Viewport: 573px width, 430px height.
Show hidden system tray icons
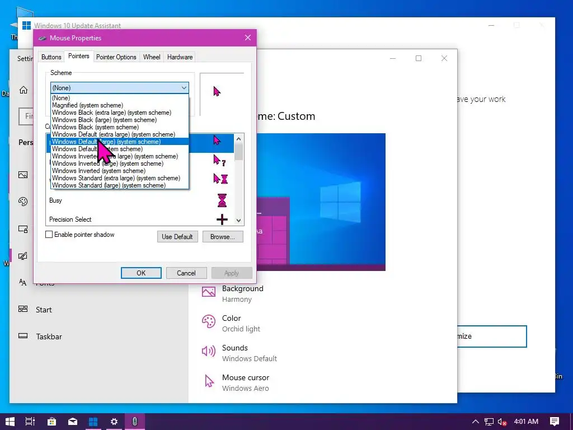tap(476, 422)
